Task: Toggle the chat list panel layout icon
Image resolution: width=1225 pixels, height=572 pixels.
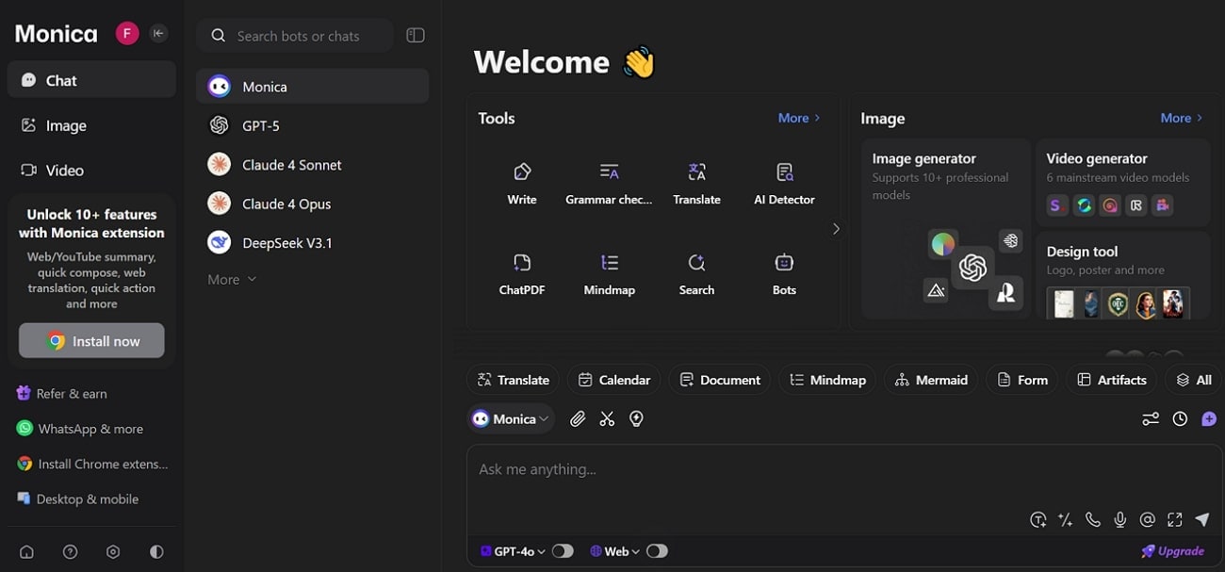Action: (x=416, y=36)
